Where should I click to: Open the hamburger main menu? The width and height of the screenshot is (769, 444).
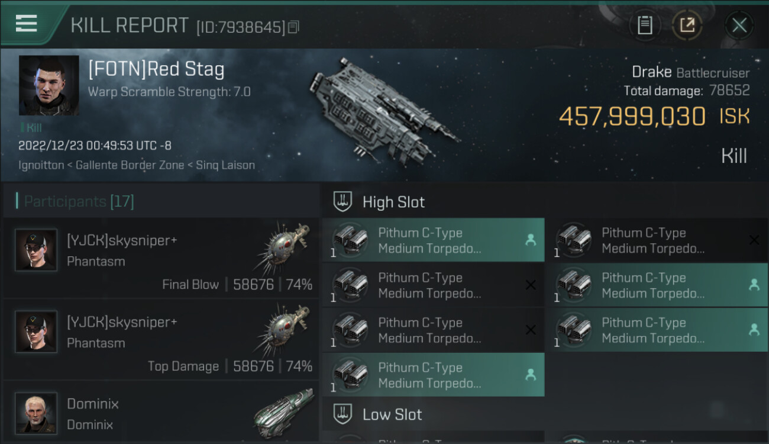tap(27, 24)
